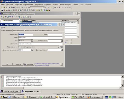Select the Сотрудники folder in tree
Screen dimensions: 124x99
8,21
